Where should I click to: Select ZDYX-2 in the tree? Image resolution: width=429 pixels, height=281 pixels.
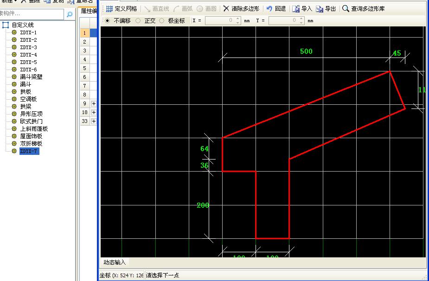(x=28, y=40)
